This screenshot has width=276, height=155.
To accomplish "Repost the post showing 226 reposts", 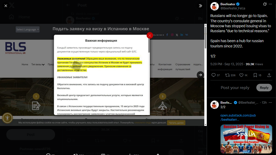I will [x=230, y=75].
